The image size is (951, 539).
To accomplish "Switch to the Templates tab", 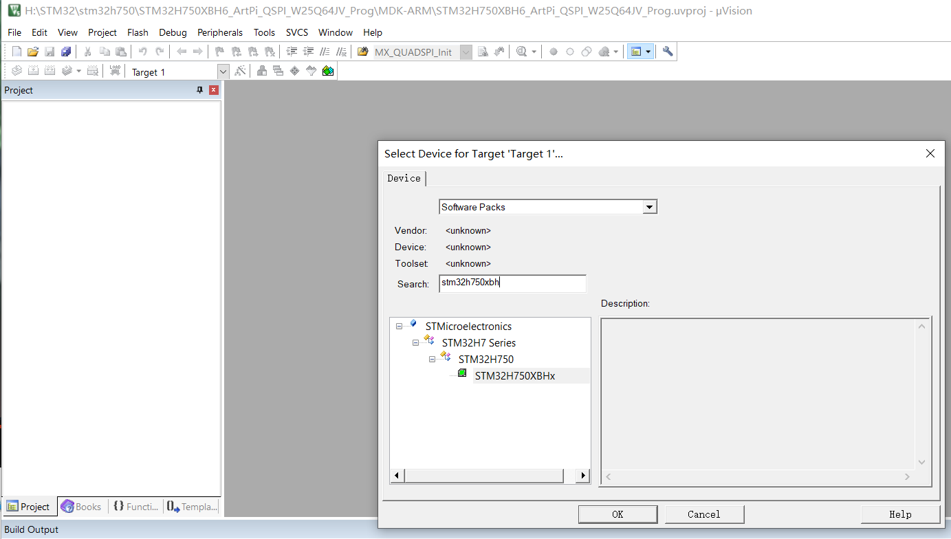I will click(x=192, y=507).
